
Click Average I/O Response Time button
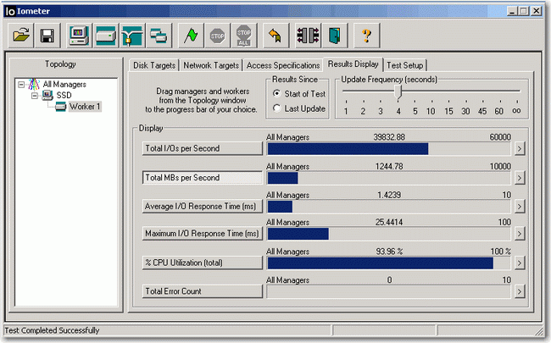point(203,207)
